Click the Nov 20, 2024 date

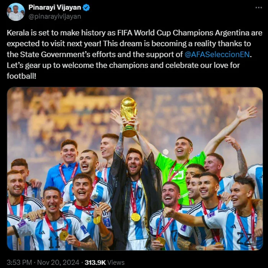coord(58,262)
